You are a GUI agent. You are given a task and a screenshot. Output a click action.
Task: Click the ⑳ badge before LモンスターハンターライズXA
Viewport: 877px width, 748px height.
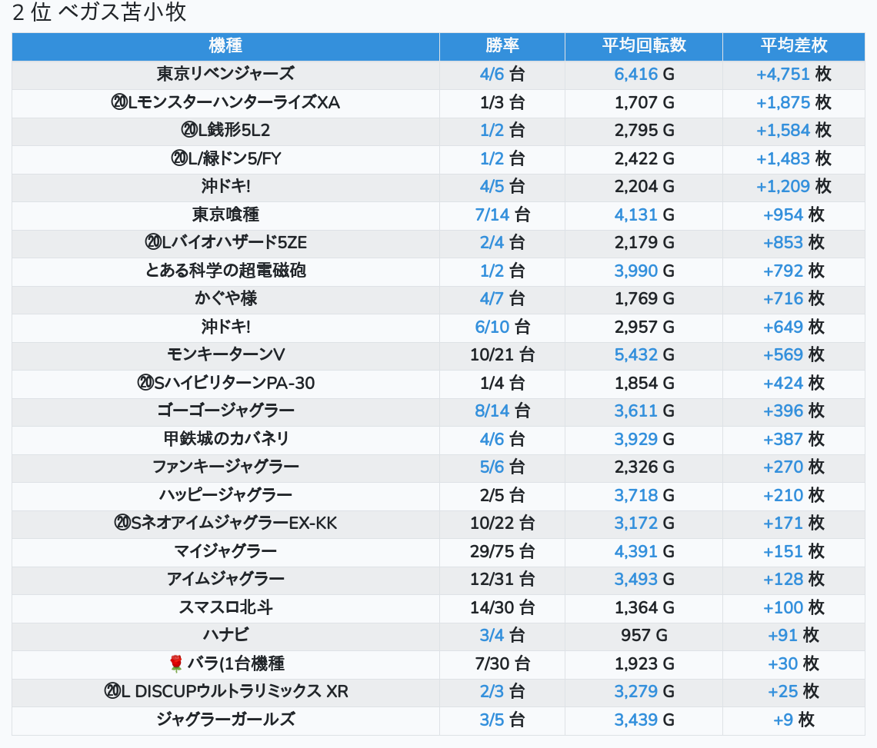(x=119, y=103)
